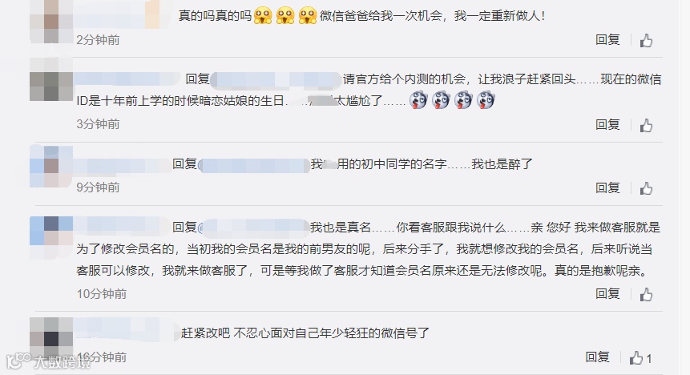The height and width of the screenshot is (375, 690).
Task: Open avatar of the 赶紧改吧 commenter
Action: pyautogui.click(x=51, y=338)
